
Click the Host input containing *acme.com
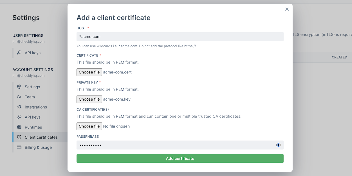[180, 36]
